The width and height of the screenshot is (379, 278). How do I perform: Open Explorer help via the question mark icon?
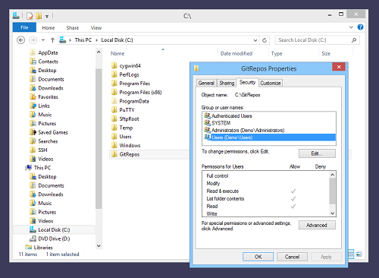[360, 27]
